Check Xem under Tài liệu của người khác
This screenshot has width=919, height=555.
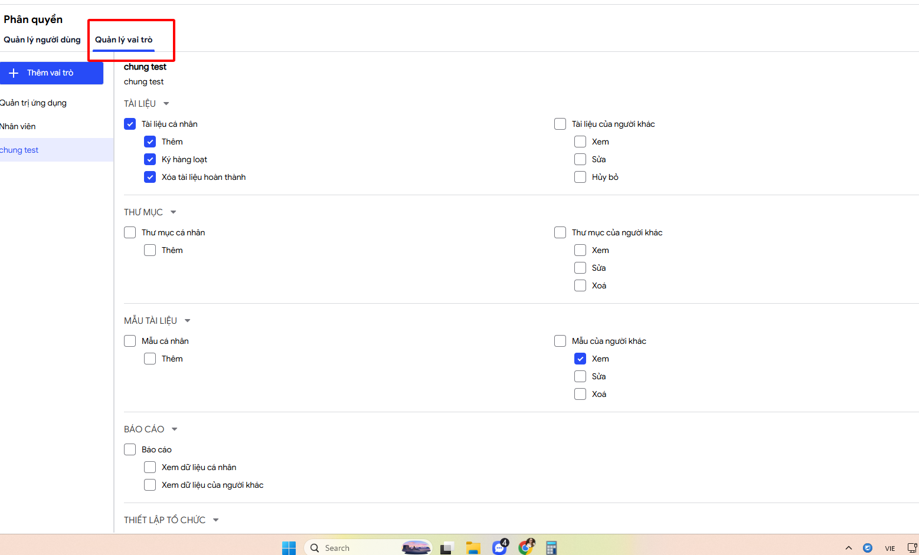(580, 142)
